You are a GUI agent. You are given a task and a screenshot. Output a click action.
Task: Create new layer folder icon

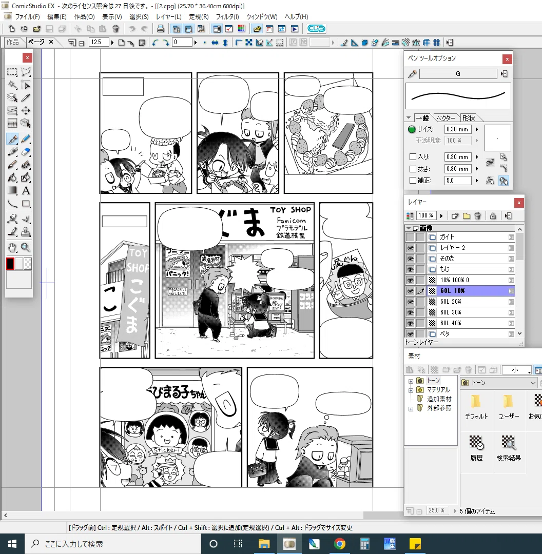pos(467,215)
